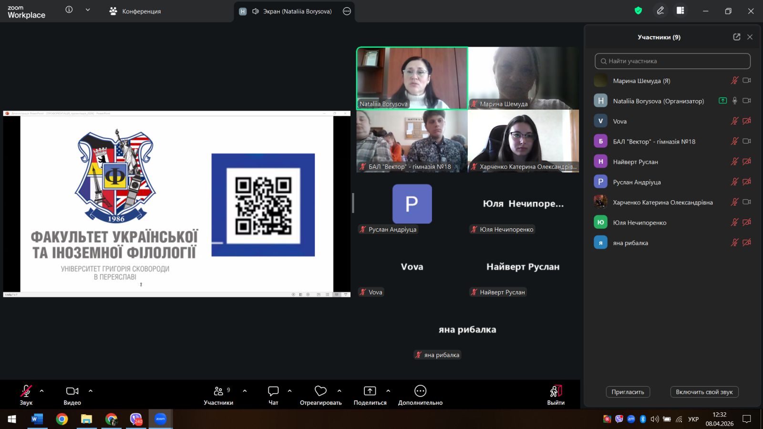Pop out the participants panel

pos(736,37)
